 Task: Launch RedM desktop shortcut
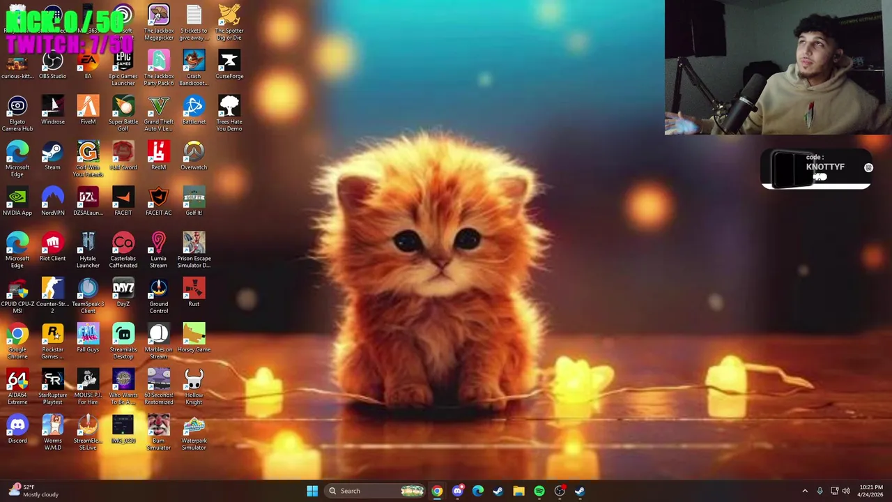point(159,156)
